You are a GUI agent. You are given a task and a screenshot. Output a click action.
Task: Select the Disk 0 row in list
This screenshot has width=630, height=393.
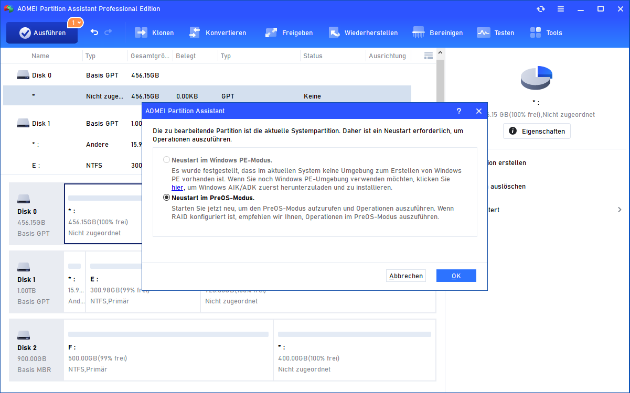pos(207,75)
